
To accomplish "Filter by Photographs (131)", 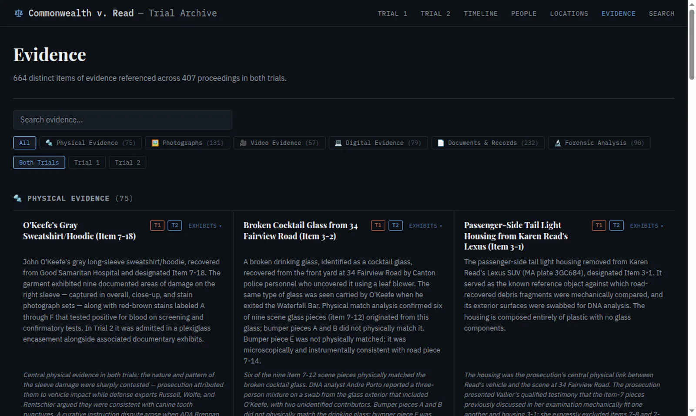I will pos(187,143).
